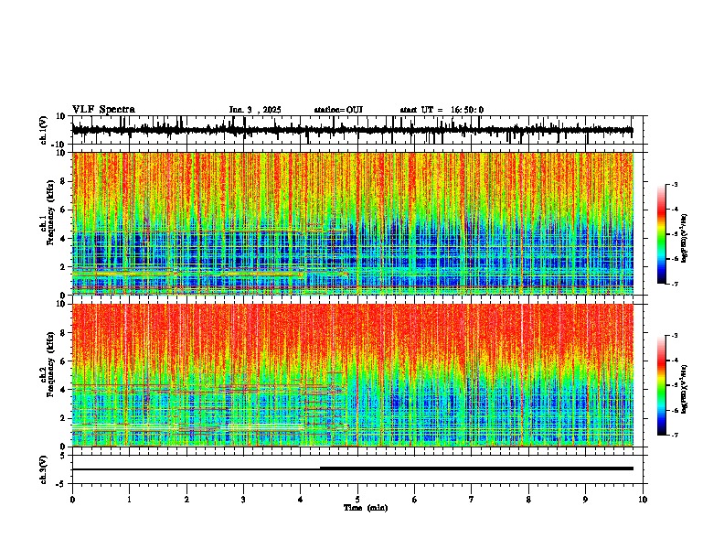The height and width of the screenshot is (560, 724).
Task: Click the ch.2 colorbar beside the lower spectrogram
Action: pos(662,385)
